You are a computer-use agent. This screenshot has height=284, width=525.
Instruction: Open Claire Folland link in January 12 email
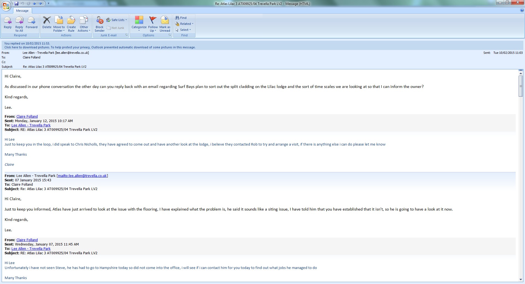coord(27,116)
